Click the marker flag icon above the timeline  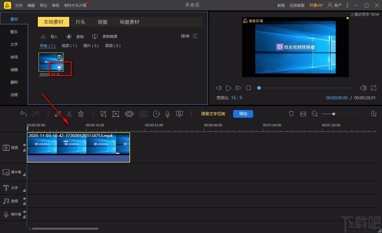pos(291,114)
